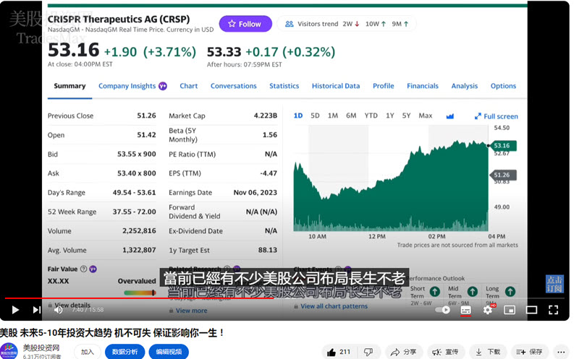Mute the video volume
Image resolution: width=579 pixels, height=359 pixels.
click(59, 310)
